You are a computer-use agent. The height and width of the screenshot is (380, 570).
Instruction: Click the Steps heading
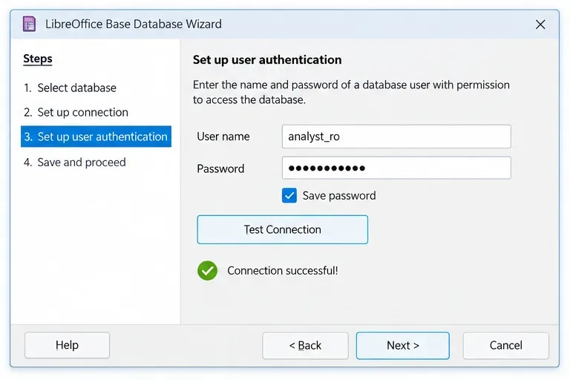(x=38, y=59)
